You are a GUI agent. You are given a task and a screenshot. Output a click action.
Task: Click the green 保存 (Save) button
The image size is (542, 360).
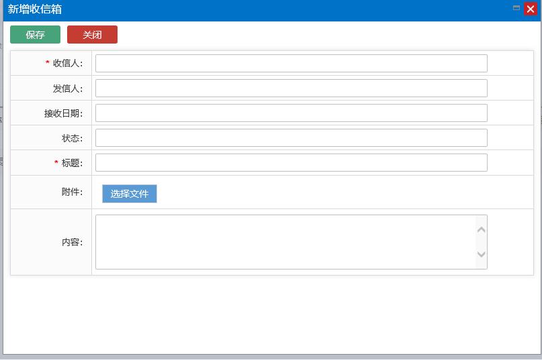[35, 35]
